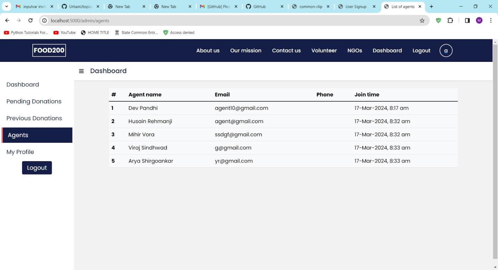
Task: Click Logout in top navbar
Action: (421, 50)
